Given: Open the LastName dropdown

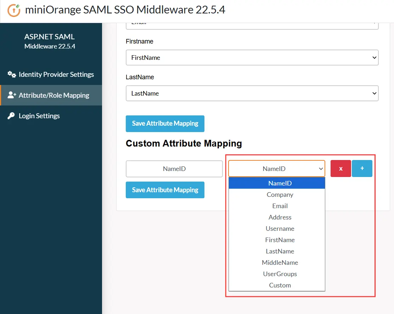Looking at the screenshot, I should click(252, 93).
